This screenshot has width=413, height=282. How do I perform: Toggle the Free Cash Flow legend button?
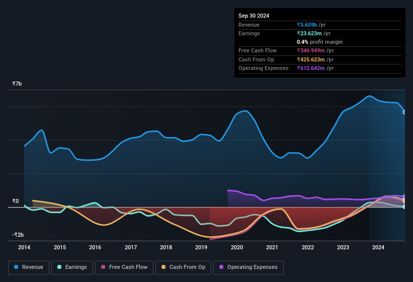pos(124,267)
